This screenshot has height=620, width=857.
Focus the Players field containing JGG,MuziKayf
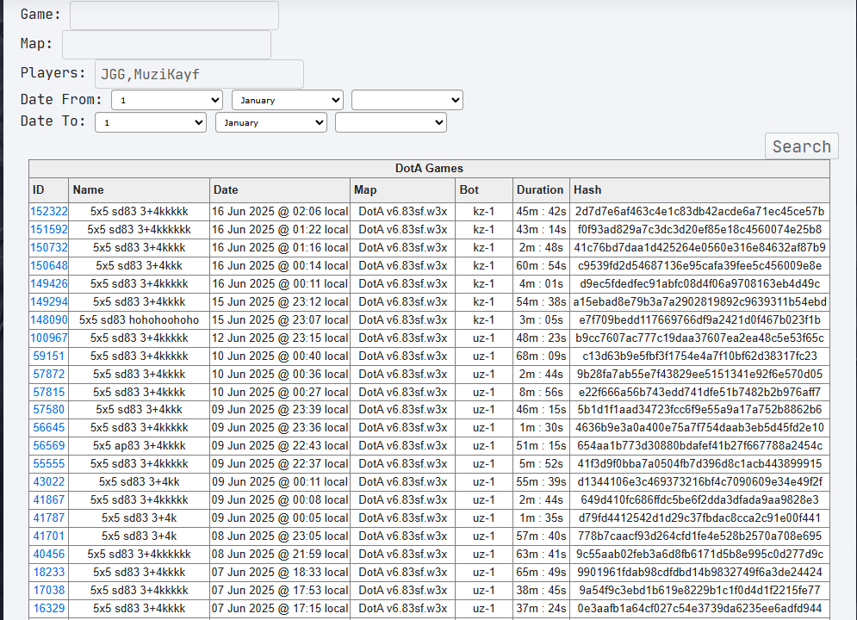pyautogui.click(x=199, y=74)
